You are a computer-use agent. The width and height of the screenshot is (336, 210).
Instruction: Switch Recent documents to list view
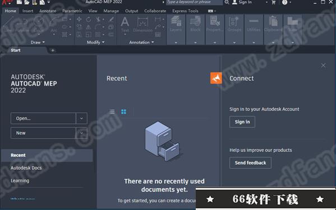click(112, 111)
